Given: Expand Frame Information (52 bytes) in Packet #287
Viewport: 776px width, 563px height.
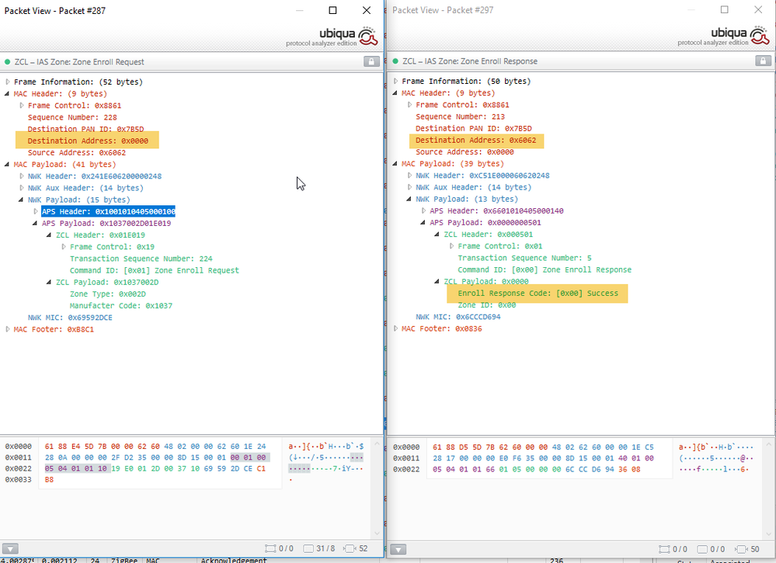Looking at the screenshot, I should (8, 82).
